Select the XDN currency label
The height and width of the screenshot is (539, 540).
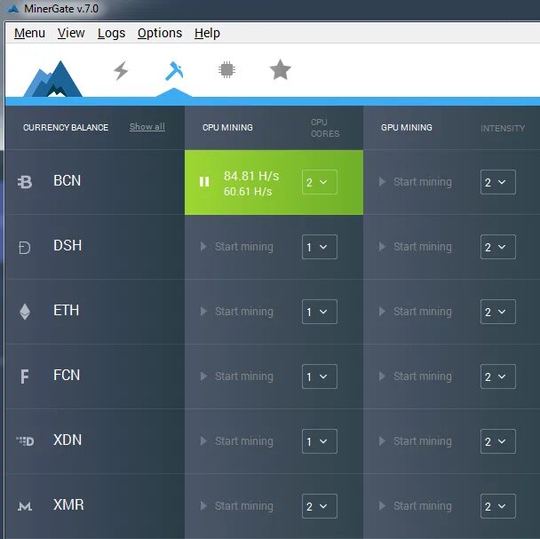pyautogui.click(x=67, y=440)
